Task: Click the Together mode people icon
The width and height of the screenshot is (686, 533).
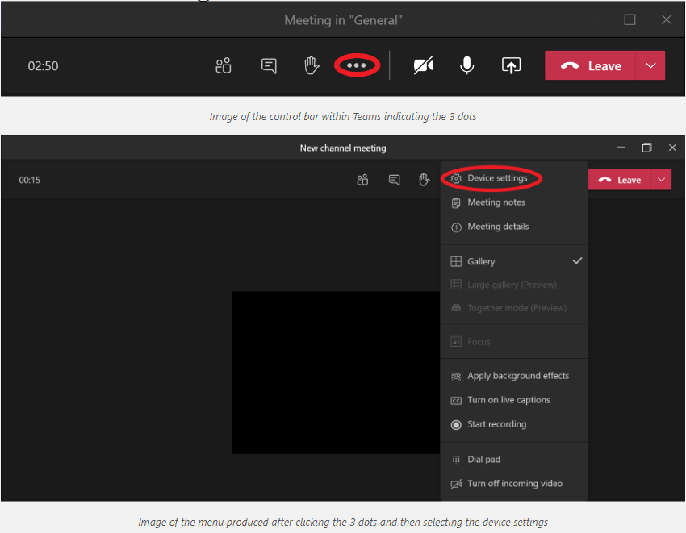Action: click(456, 308)
